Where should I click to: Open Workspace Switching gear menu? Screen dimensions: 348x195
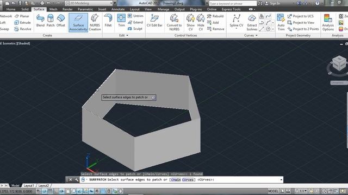[324, 191]
